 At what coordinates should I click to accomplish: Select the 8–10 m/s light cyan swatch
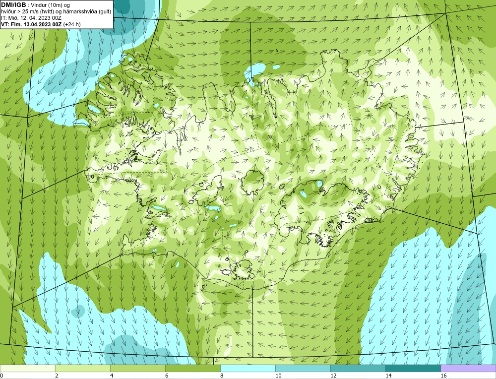[x=248, y=368]
